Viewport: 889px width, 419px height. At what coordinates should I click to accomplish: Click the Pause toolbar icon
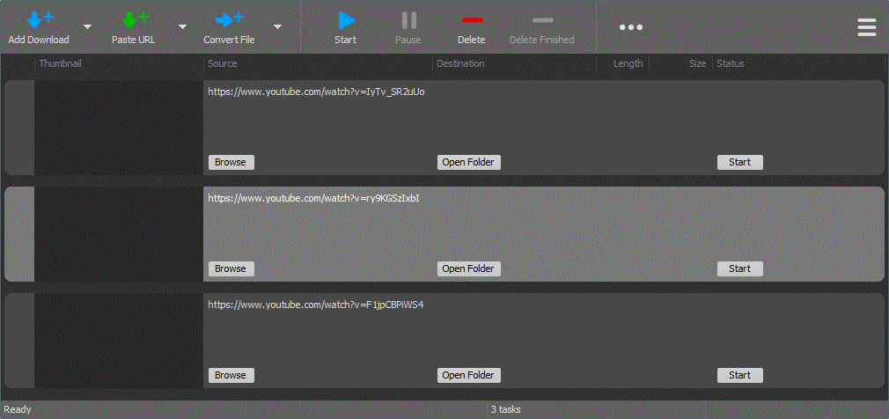point(408,20)
